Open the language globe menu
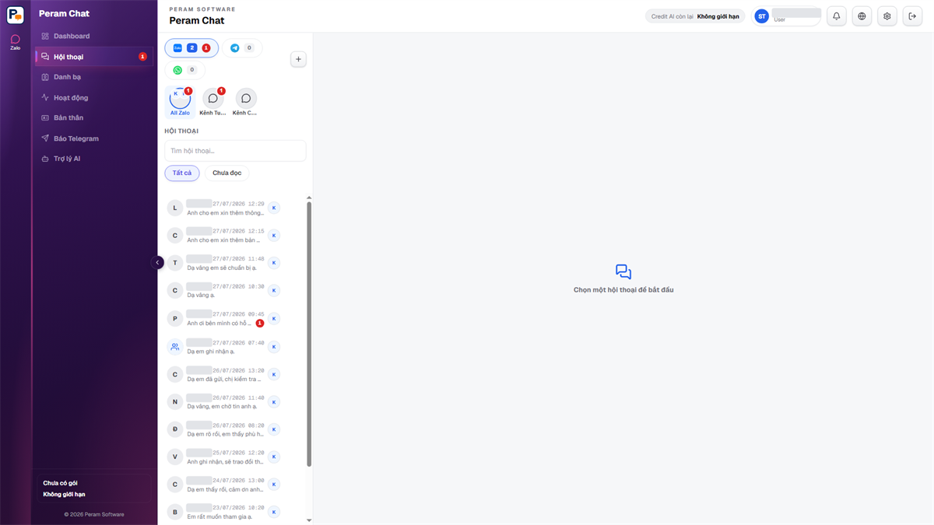This screenshot has width=934, height=525. coord(862,16)
